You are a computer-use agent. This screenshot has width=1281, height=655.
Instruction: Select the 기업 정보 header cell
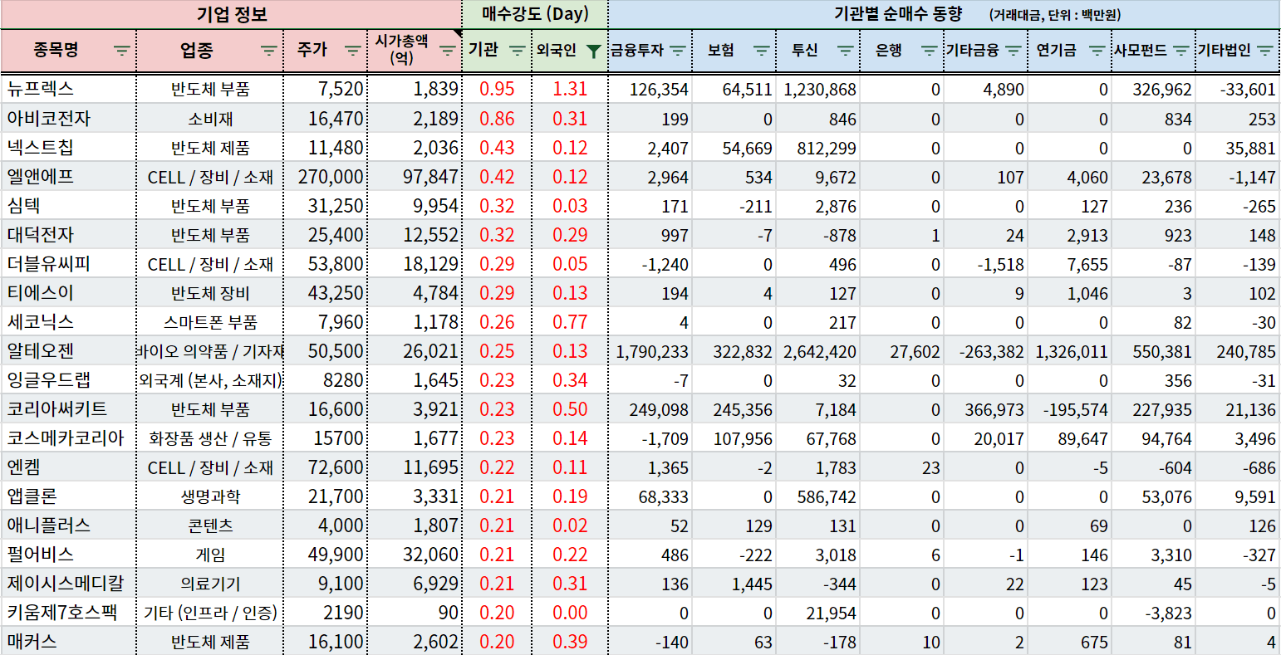pyautogui.click(x=231, y=14)
